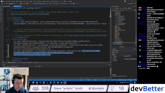This screenshot has height=93, width=165.
Task: Select WebApiConfig.cs in Solution Explorer
Action: point(121,25)
